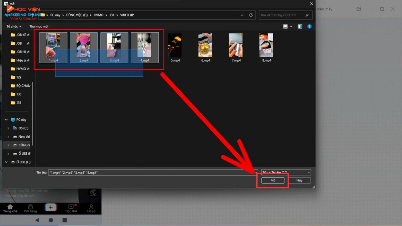Go to HVMO in the breadcrumb path

(99, 15)
